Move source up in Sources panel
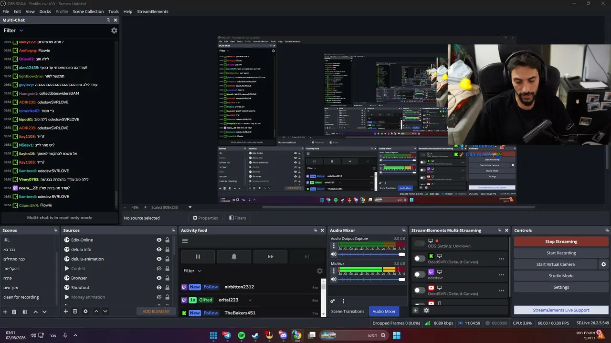 (x=96, y=312)
